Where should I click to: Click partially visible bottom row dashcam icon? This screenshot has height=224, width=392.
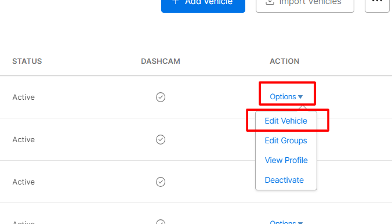pyautogui.click(x=161, y=222)
